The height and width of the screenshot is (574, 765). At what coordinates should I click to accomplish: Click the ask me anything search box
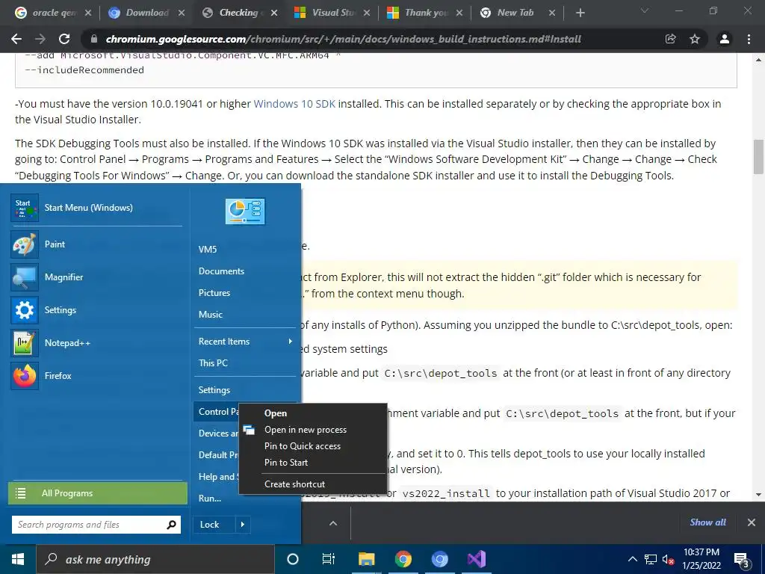click(155, 559)
